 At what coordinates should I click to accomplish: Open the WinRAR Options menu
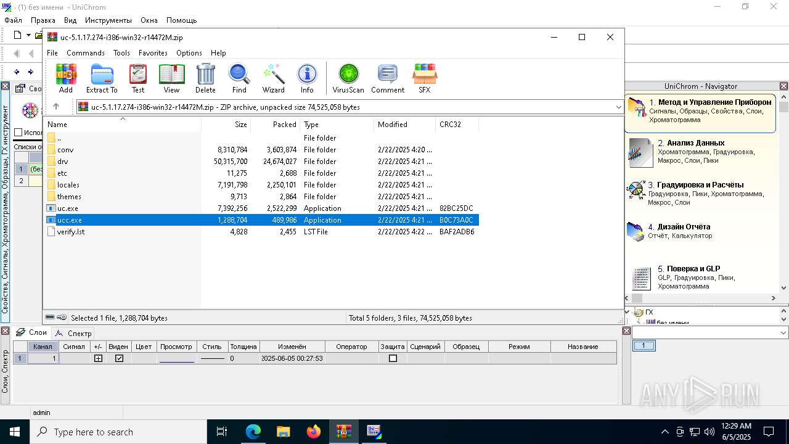pos(189,53)
